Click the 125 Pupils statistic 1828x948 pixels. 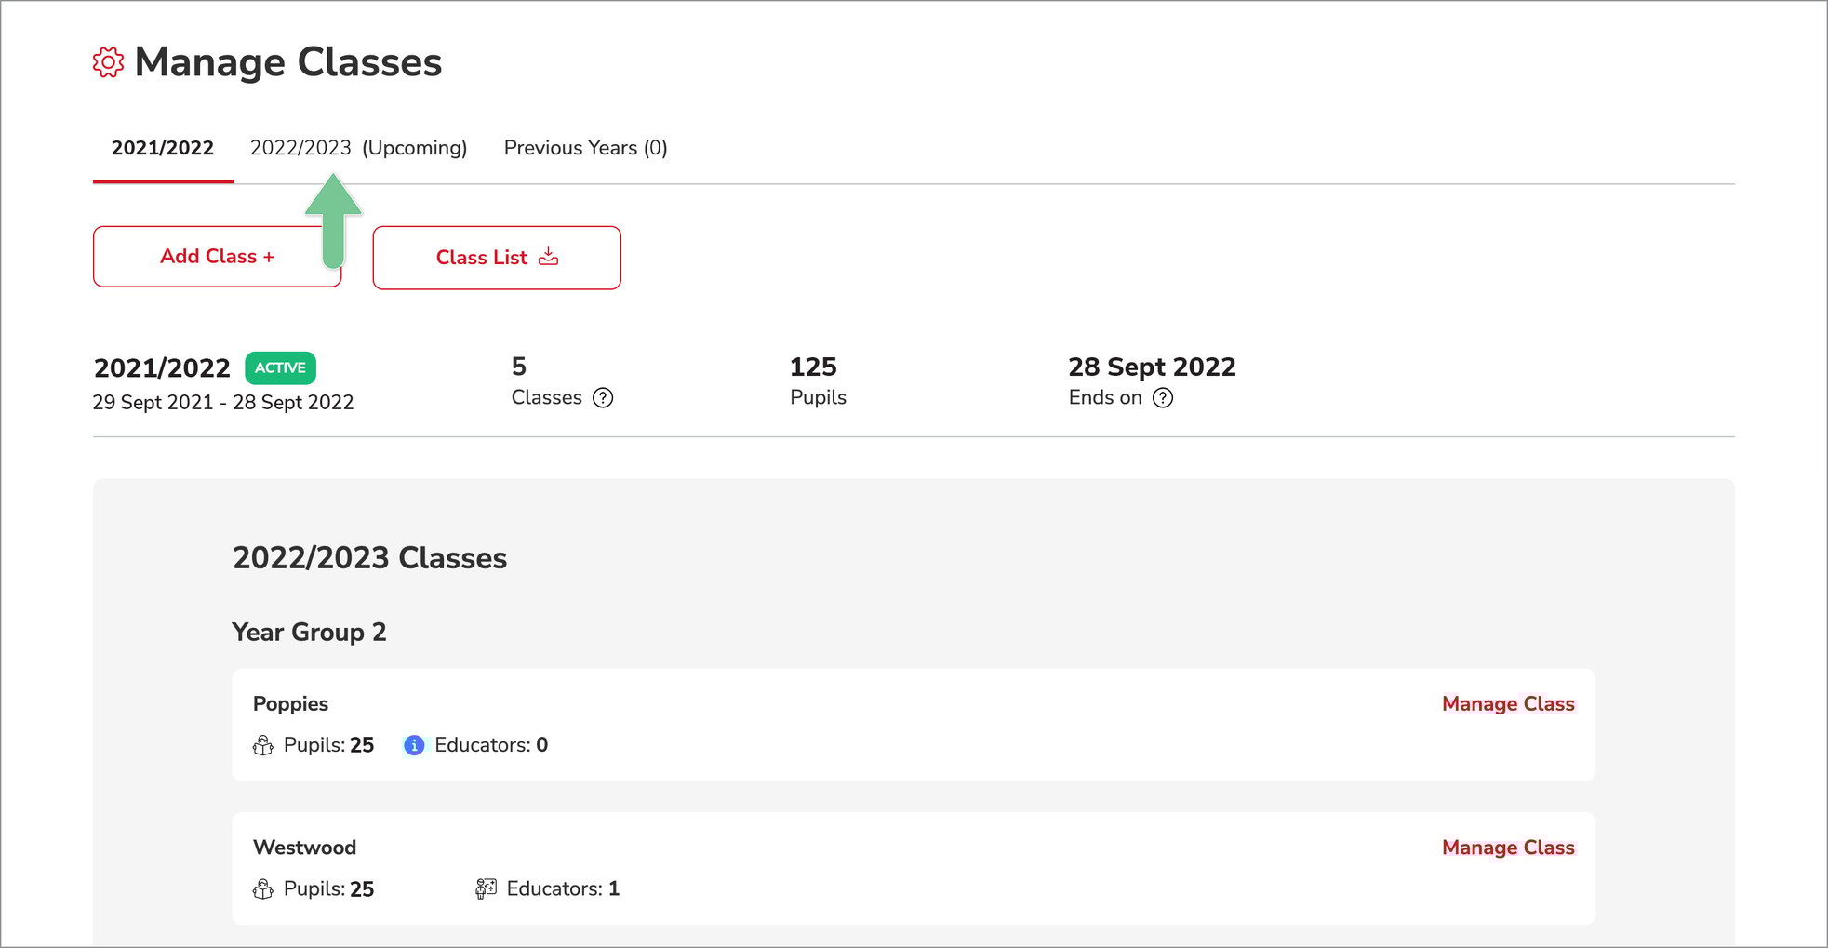coord(817,381)
